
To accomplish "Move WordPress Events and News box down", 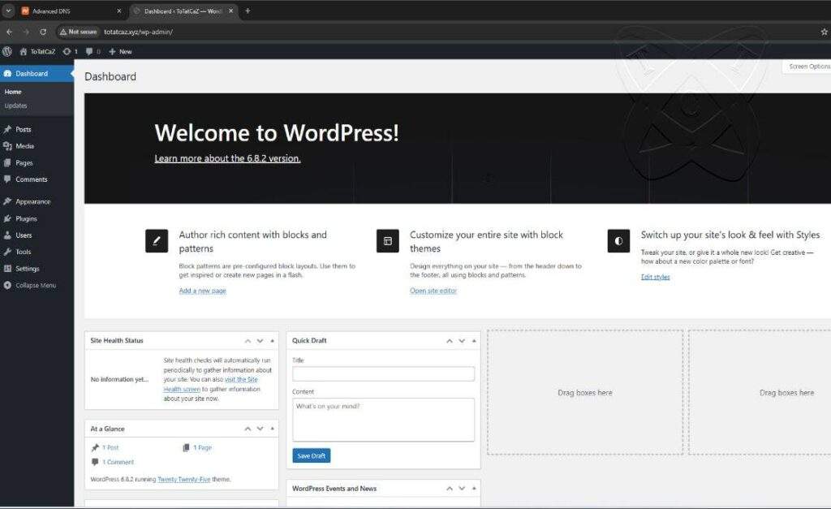I will (462, 489).
